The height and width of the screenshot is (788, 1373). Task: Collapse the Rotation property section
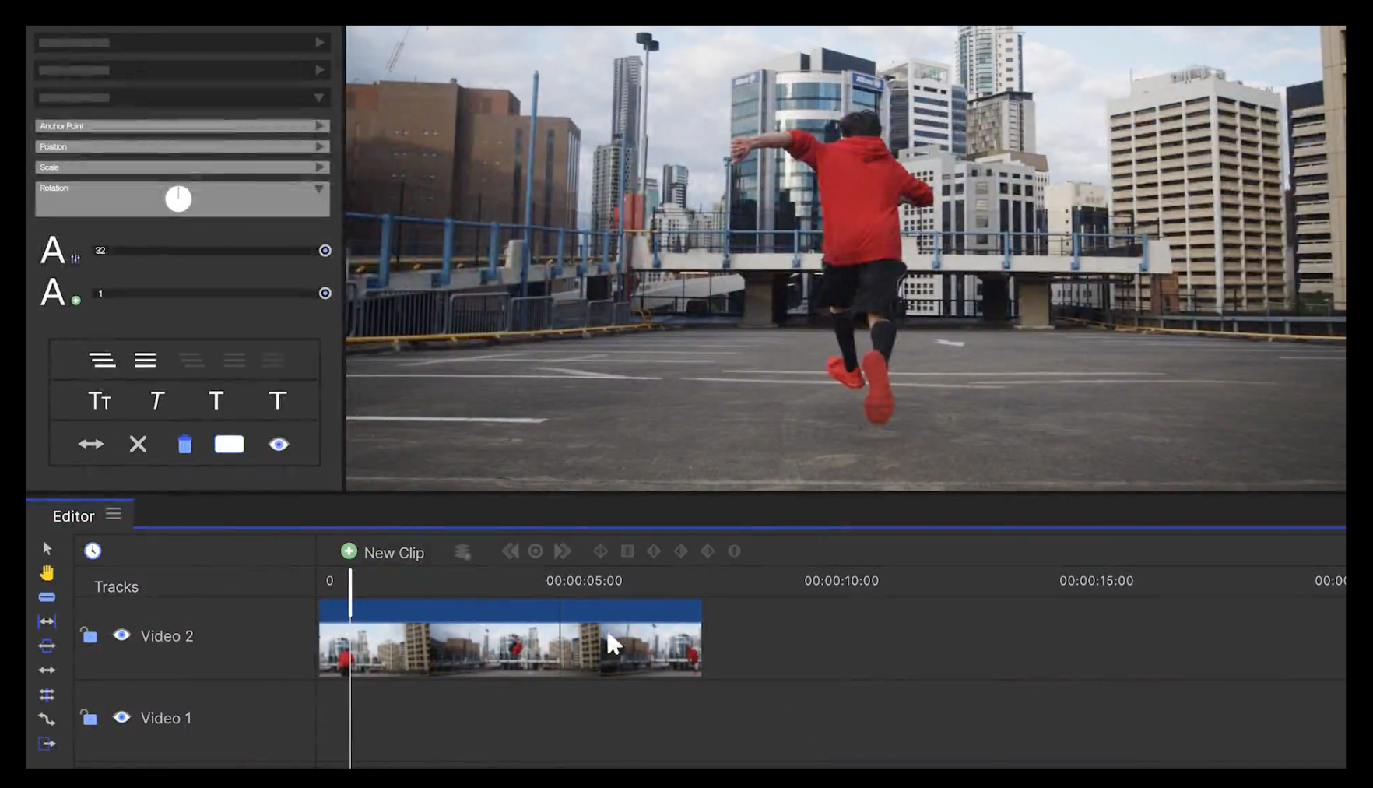pyautogui.click(x=319, y=188)
